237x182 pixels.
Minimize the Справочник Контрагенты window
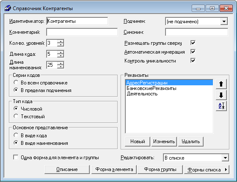[x=198, y=8]
